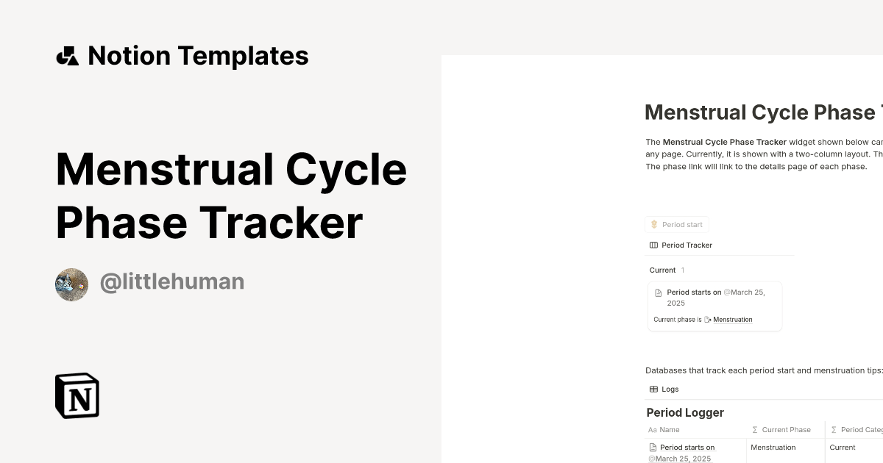Open the Name column header options
The width and height of the screenshot is (883, 463).
(666, 429)
